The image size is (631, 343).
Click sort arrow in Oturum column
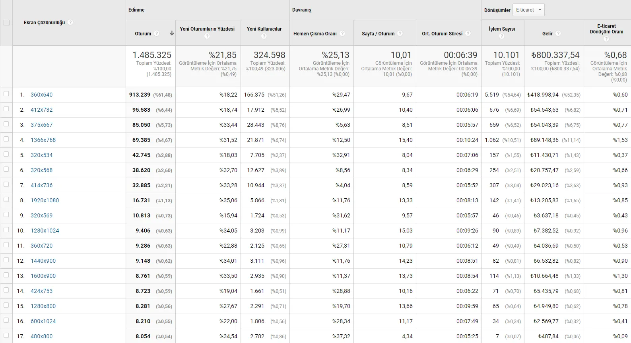coord(172,33)
